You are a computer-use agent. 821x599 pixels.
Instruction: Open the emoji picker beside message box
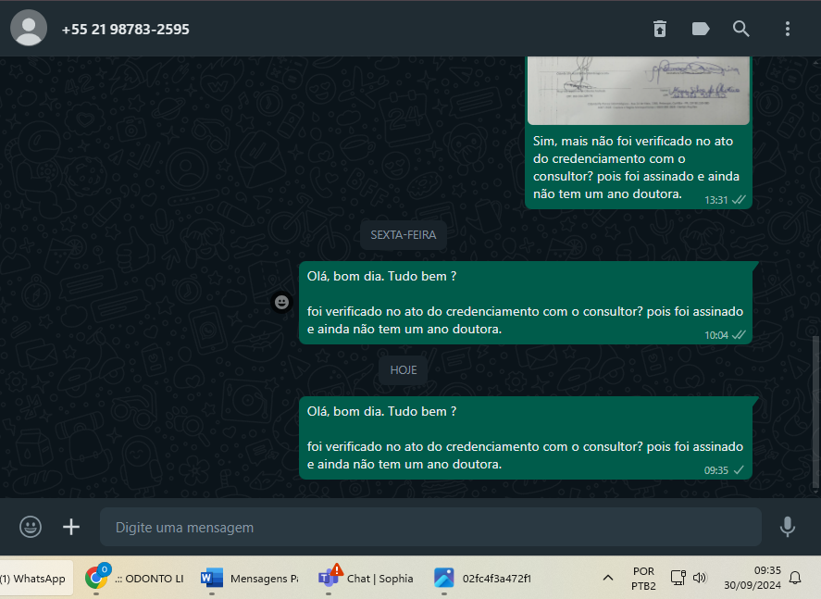point(31,527)
